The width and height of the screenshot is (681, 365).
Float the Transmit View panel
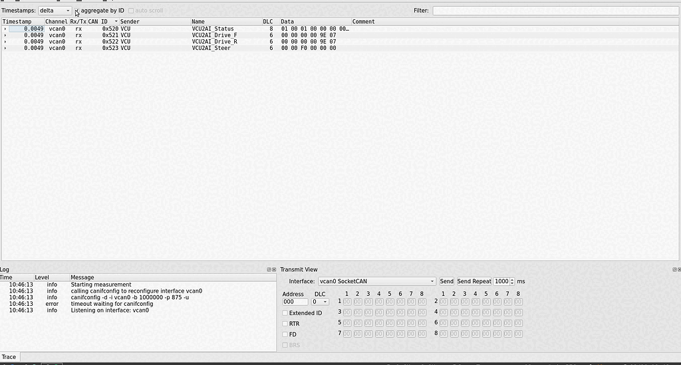674,269
